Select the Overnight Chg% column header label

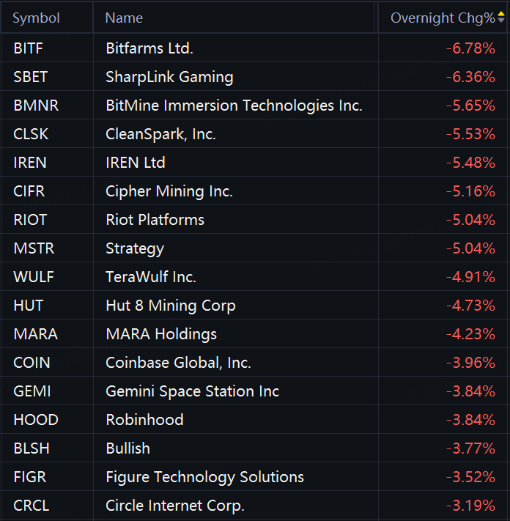pos(442,18)
